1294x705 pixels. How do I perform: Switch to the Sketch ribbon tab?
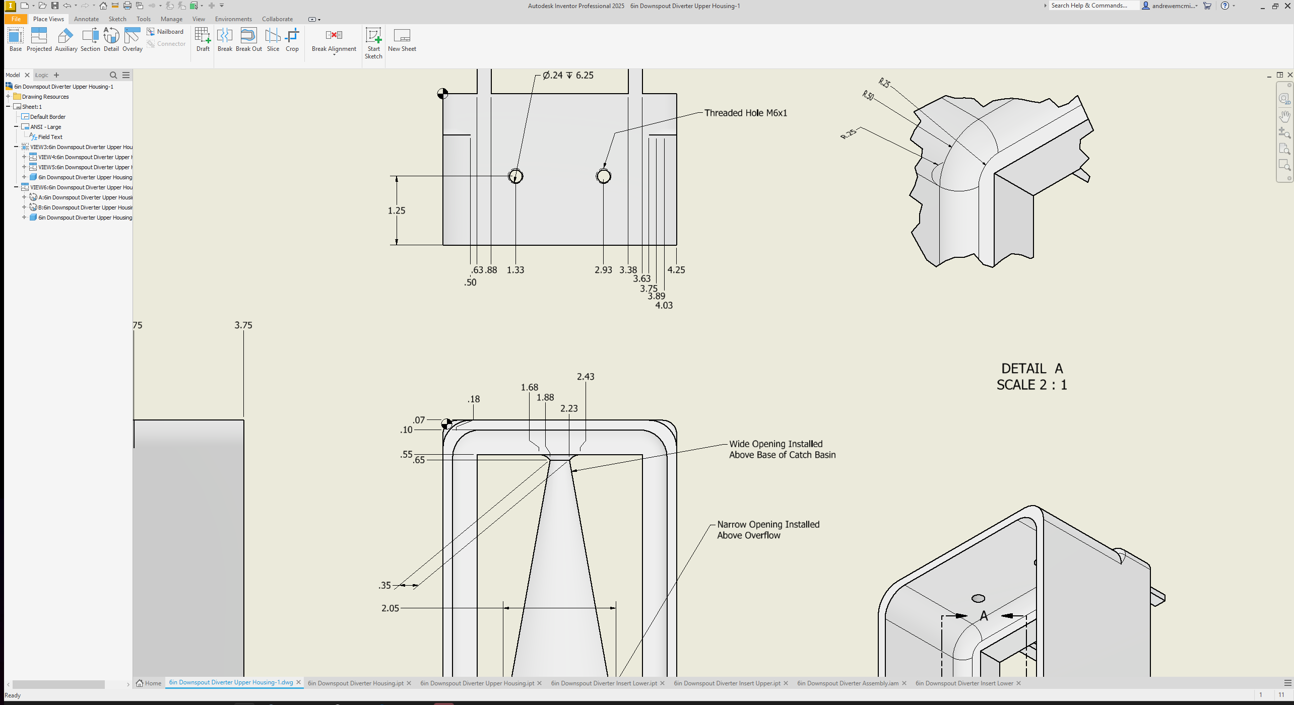(x=117, y=19)
